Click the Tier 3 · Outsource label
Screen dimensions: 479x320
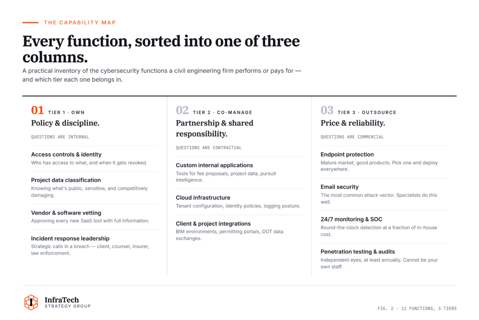(x=367, y=112)
